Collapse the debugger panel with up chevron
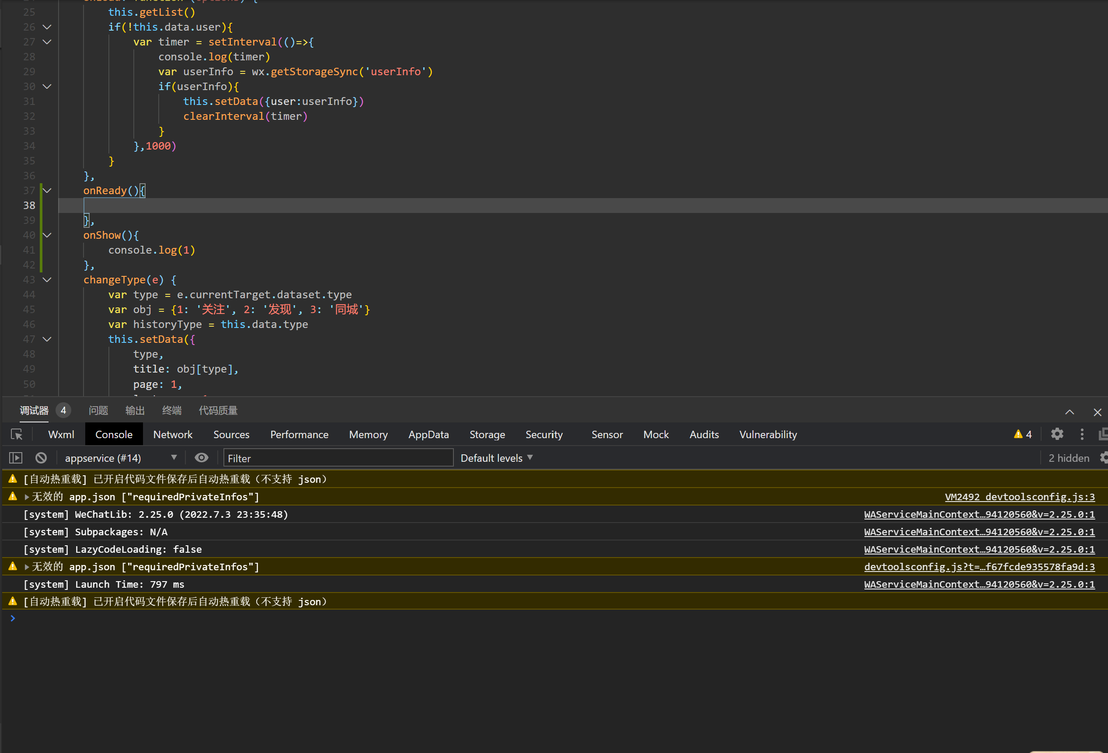1108x753 pixels. [1070, 412]
